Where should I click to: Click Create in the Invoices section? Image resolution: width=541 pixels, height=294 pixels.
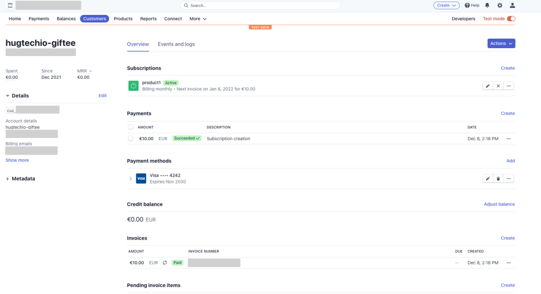[x=508, y=238]
